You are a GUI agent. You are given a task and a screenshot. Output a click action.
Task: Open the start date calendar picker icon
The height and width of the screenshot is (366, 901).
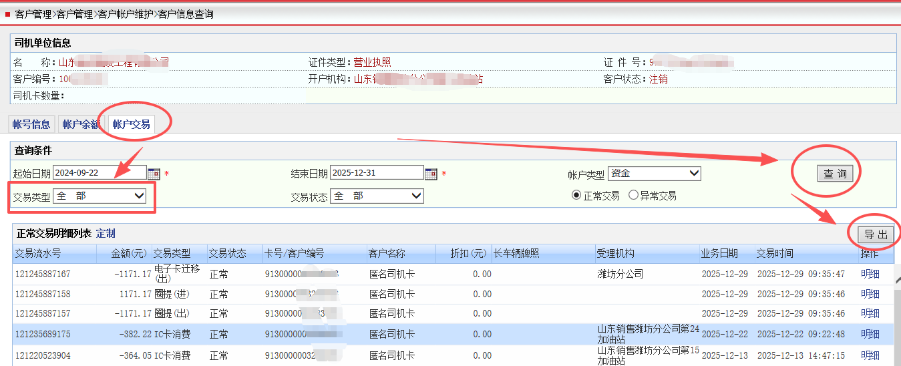tap(154, 174)
